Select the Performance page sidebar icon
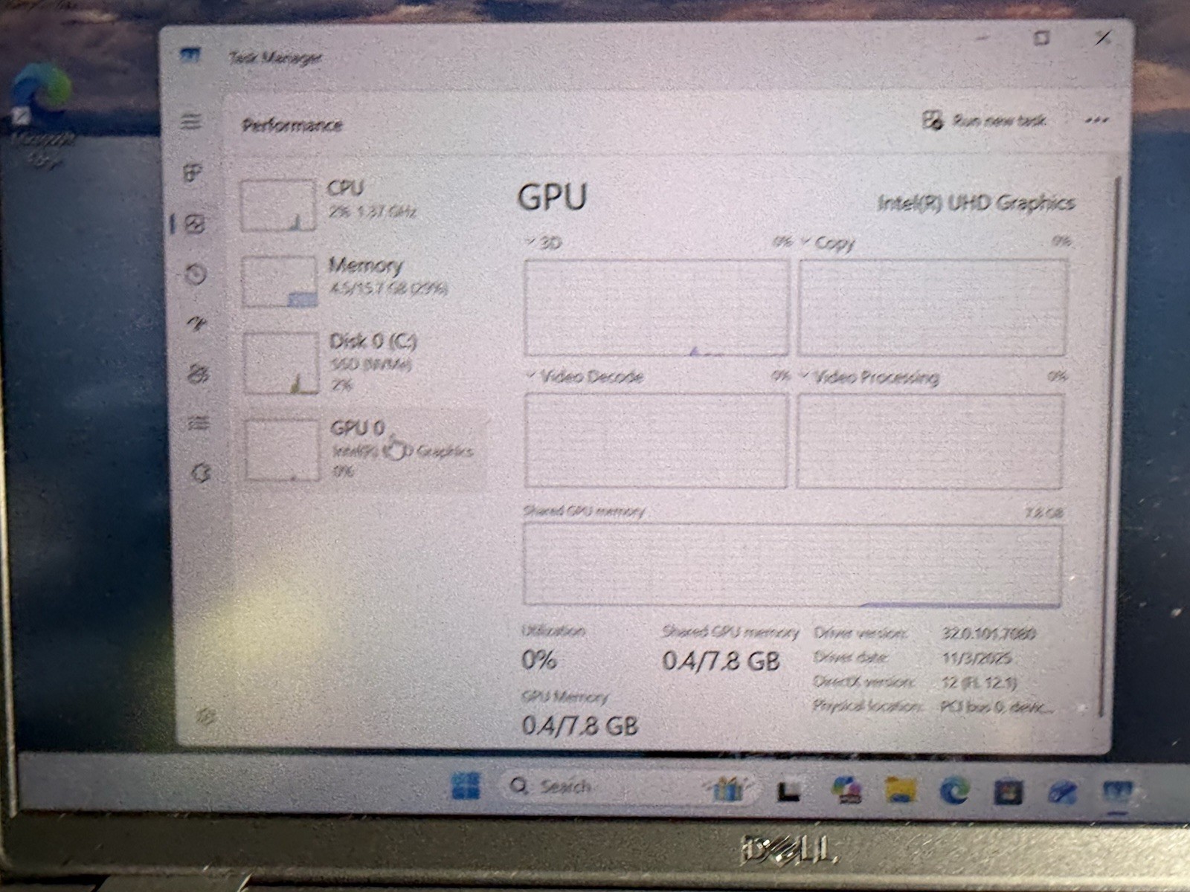The width and height of the screenshot is (1190, 892). (195, 224)
